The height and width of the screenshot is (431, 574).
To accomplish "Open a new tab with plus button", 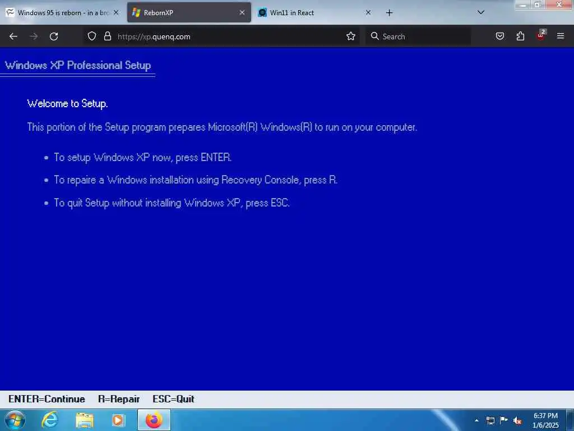I will tap(390, 13).
